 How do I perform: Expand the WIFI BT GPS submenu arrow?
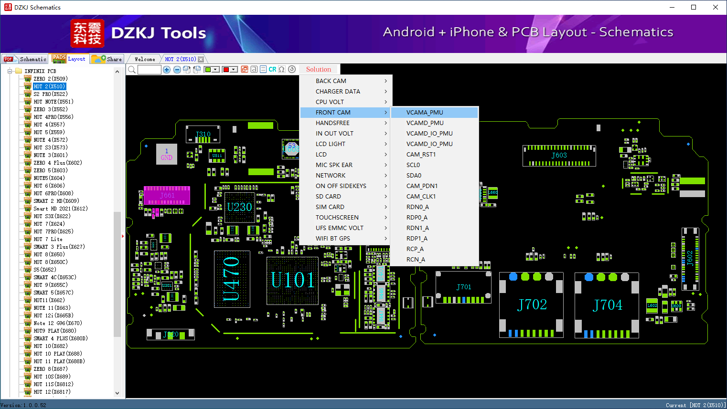click(x=385, y=239)
